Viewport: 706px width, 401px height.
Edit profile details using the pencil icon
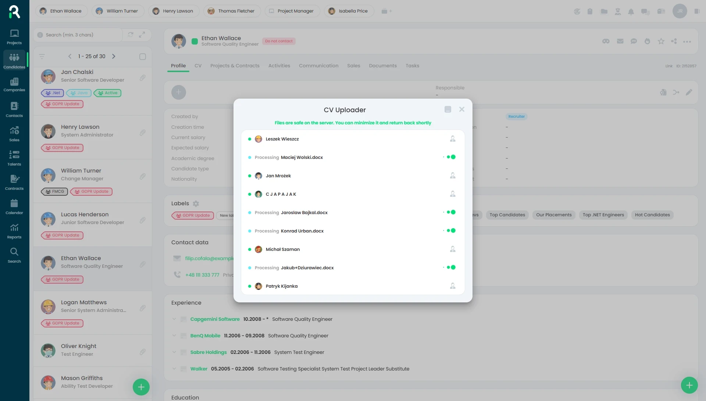[x=689, y=92]
